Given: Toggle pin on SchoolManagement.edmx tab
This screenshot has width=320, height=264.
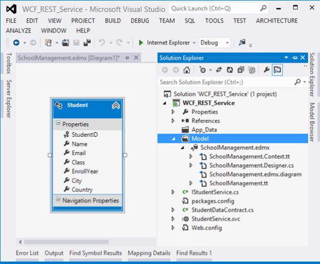Looking at the screenshot, I should [127, 58].
